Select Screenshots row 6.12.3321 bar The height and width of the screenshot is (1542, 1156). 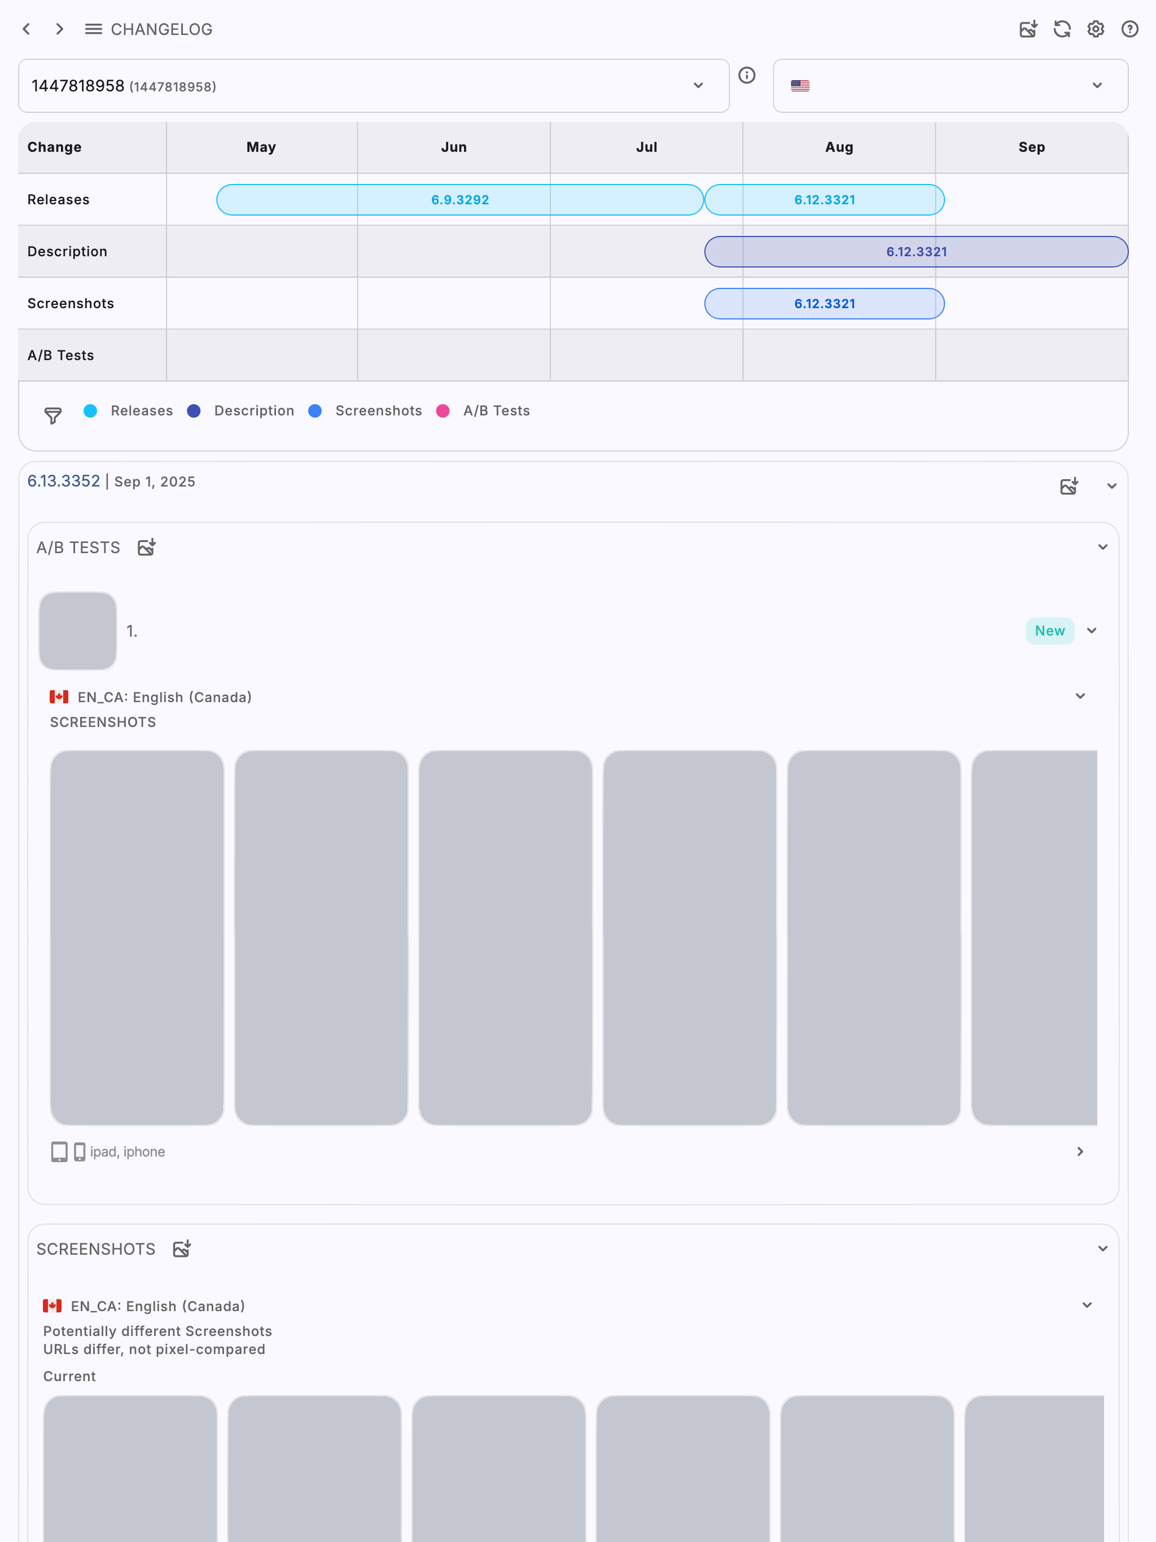[825, 304]
